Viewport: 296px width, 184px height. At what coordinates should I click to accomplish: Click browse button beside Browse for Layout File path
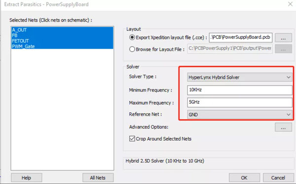(283, 49)
